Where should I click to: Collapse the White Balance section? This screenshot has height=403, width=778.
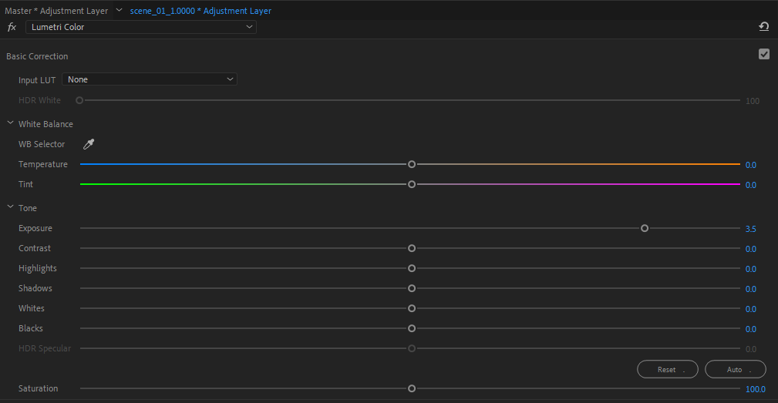[x=11, y=123]
